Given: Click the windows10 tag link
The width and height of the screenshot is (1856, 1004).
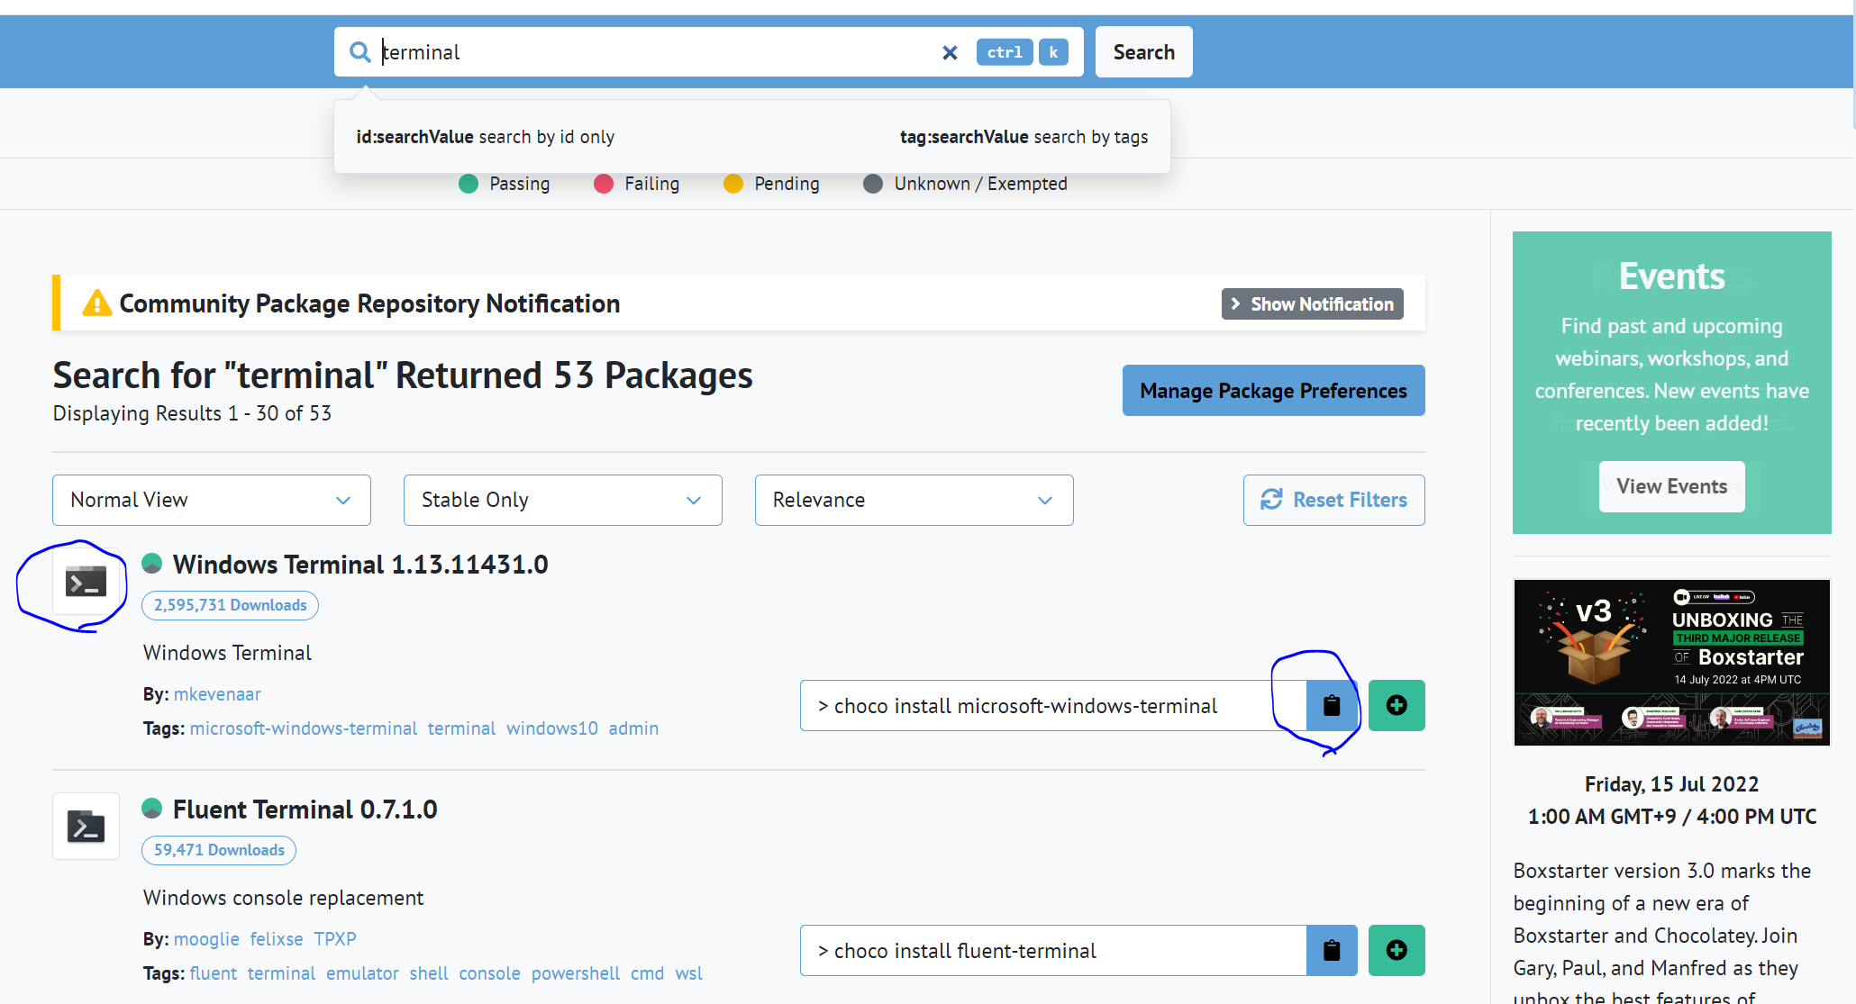Looking at the screenshot, I should (x=551, y=728).
